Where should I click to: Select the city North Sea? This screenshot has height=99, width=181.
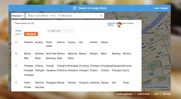pos(51,53)
